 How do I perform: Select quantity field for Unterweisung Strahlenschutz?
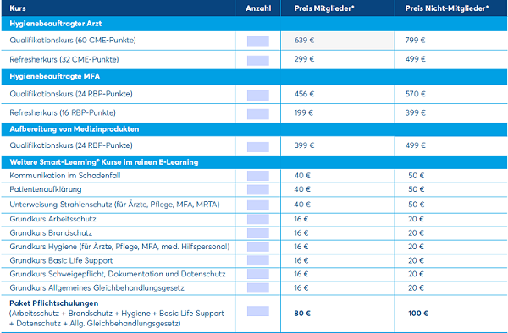pyautogui.click(x=258, y=205)
